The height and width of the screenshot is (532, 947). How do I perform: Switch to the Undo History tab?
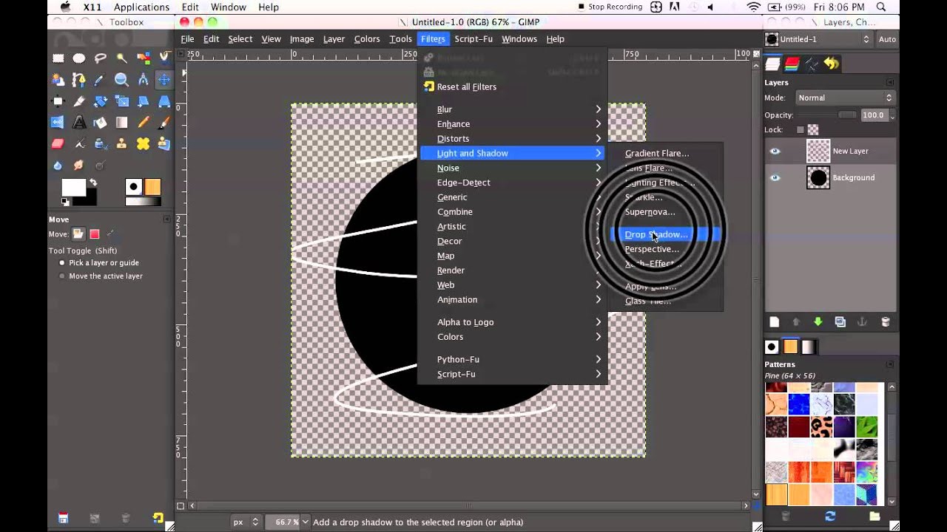[832, 64]
